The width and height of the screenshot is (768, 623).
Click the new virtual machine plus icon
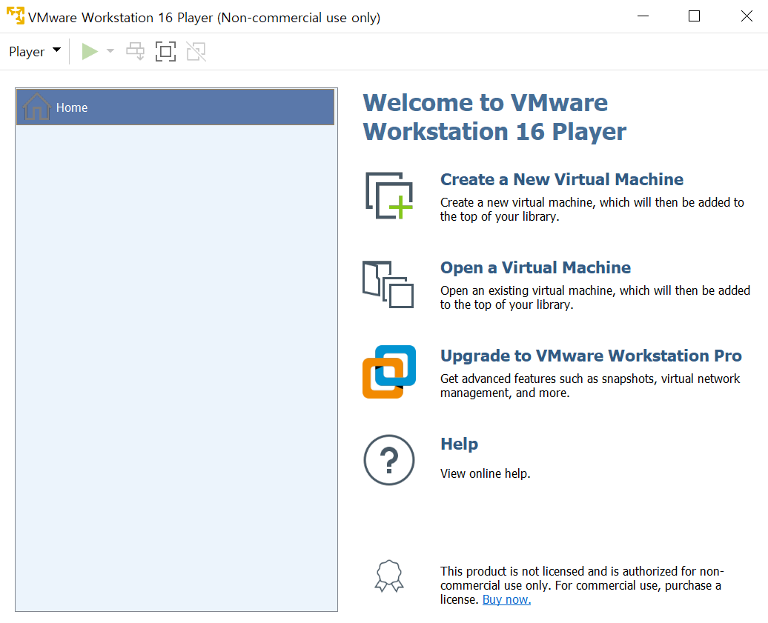point(389,196)
